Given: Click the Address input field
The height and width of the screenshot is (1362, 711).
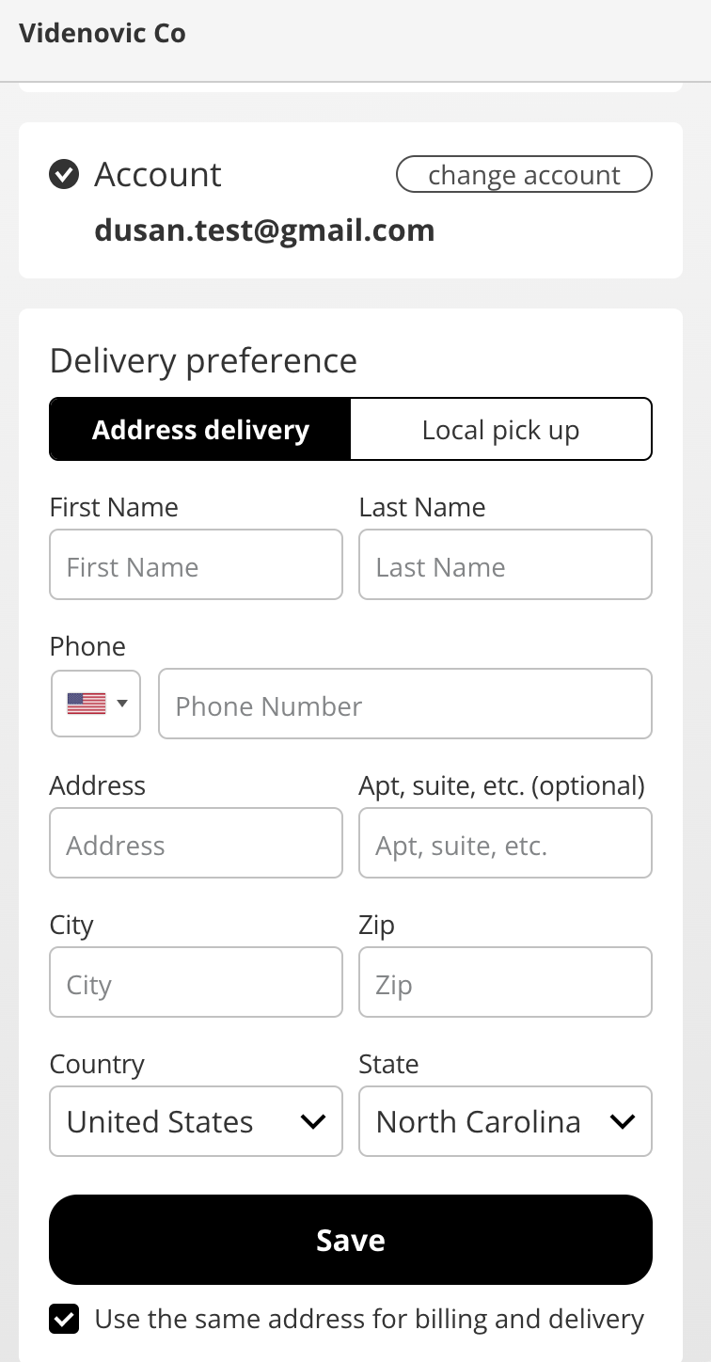Looking at the screenshot, I should tap(196, 843).
